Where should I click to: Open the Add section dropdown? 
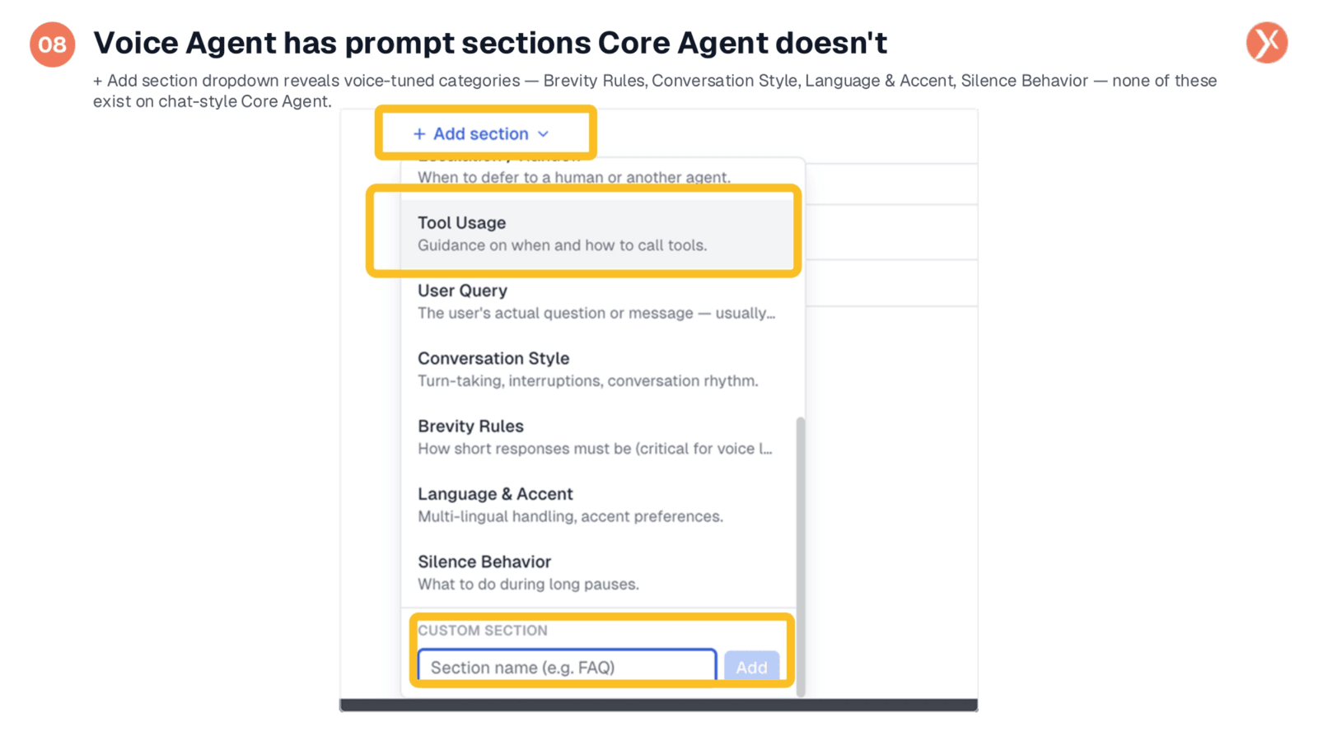point(481,133)
